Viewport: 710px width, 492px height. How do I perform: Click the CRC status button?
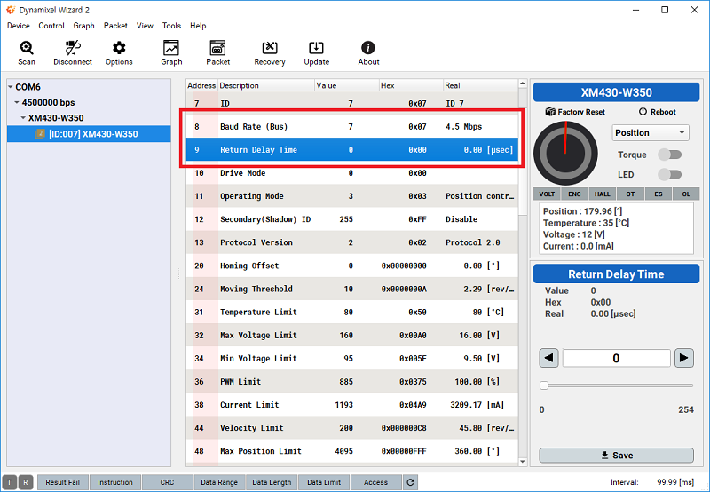click(x=167, y=482)
